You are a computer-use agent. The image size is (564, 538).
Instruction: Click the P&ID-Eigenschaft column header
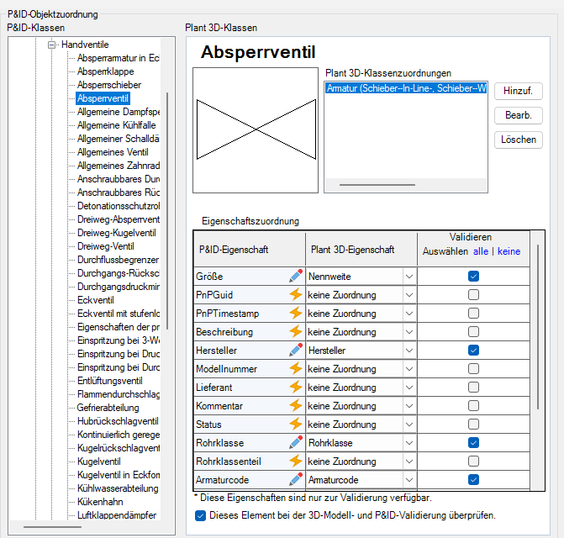(x=250, y=250)
